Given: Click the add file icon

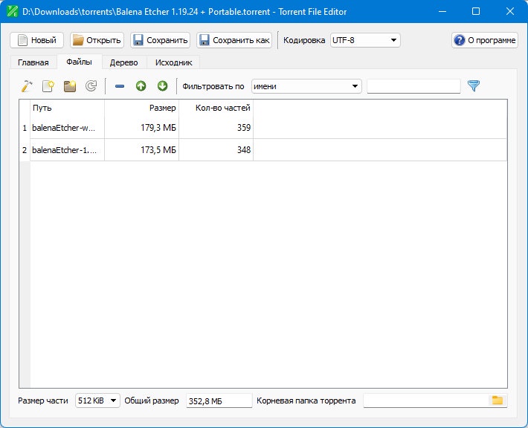Looking at the screenshot, I should 48,86.
